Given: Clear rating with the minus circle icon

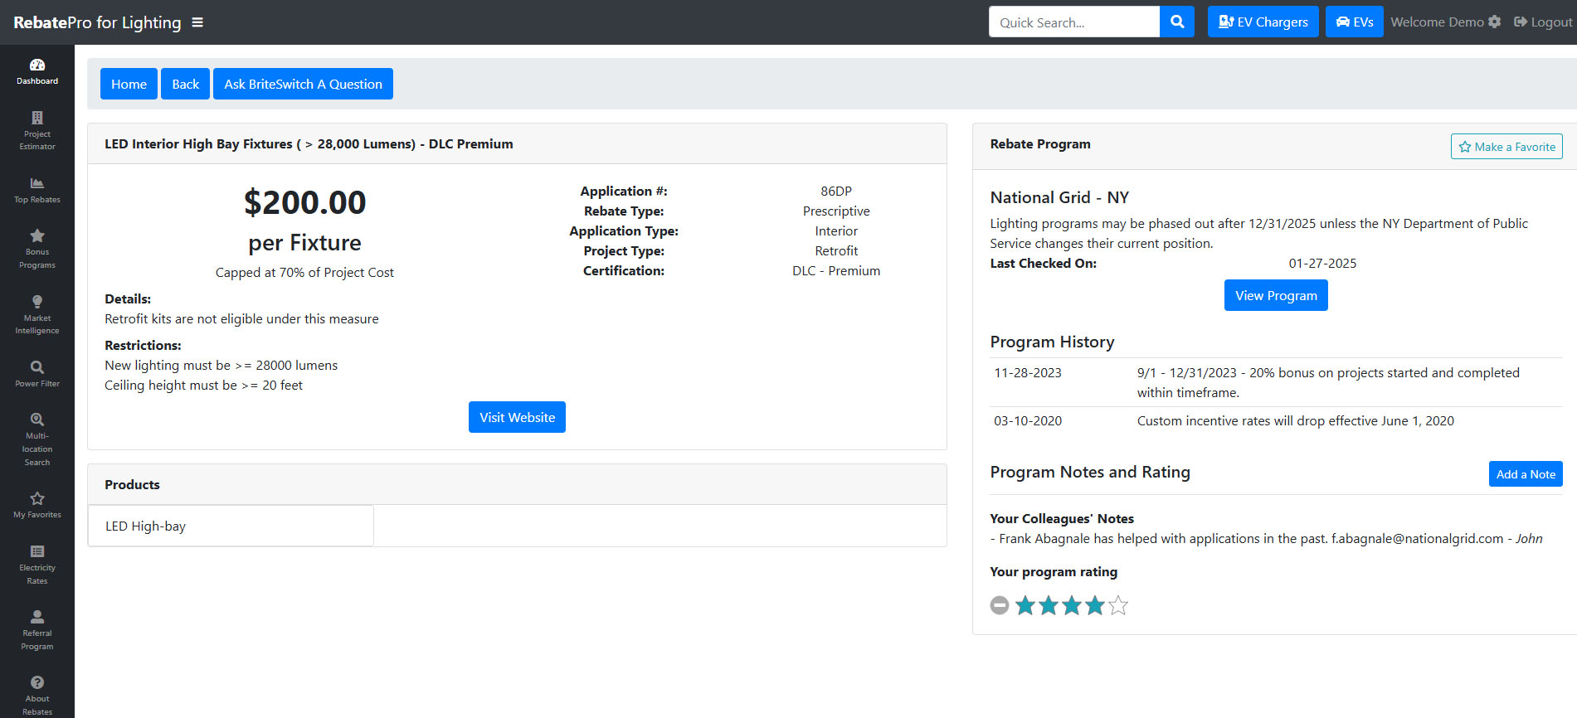Looking at the screenshot, I should (x=1000, y=605).
